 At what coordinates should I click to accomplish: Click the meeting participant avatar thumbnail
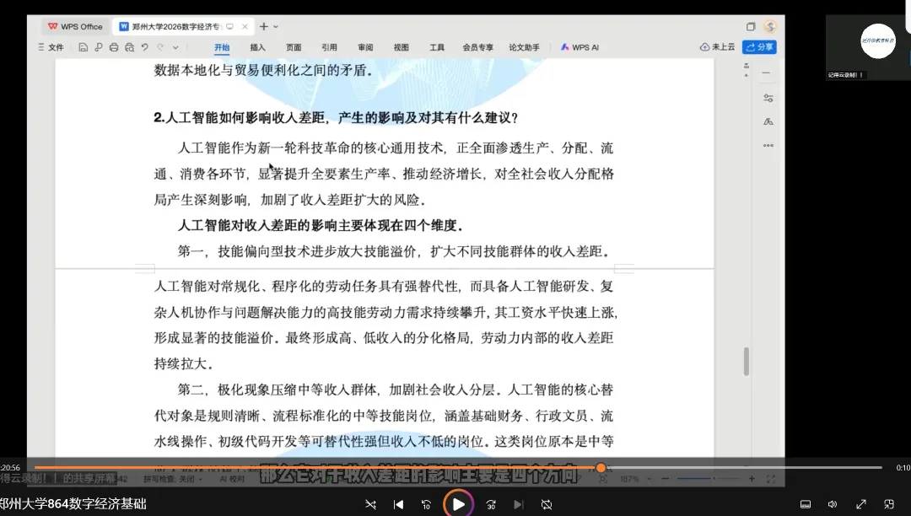click(x=878, y=40)
